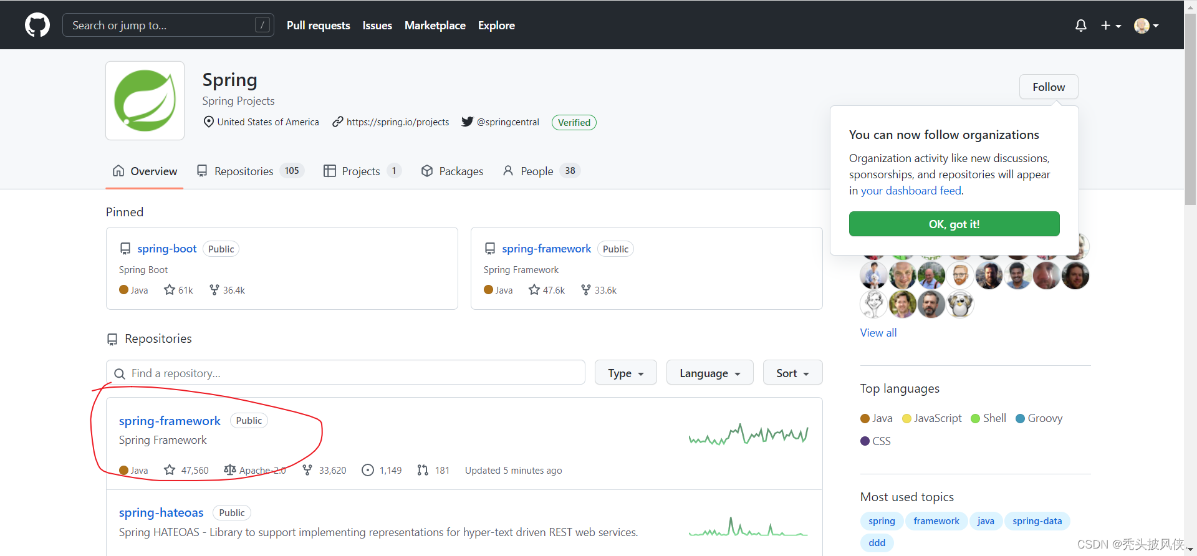Image resolution: width=1197 pixels, height=556 pixels.
Task: Click the spring-hateoas activity graph
Action: click(x=748, y=527)
